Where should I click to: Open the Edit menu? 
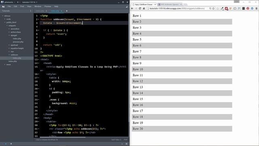pyautogui.click(x=15, y=6)
